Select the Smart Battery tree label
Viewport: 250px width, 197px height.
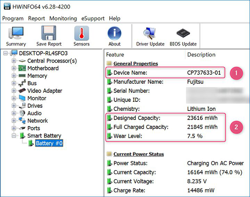click(44, 136)
